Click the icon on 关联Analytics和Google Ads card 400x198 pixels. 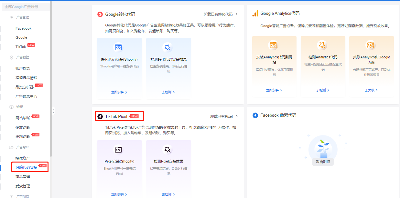[370, 45]
